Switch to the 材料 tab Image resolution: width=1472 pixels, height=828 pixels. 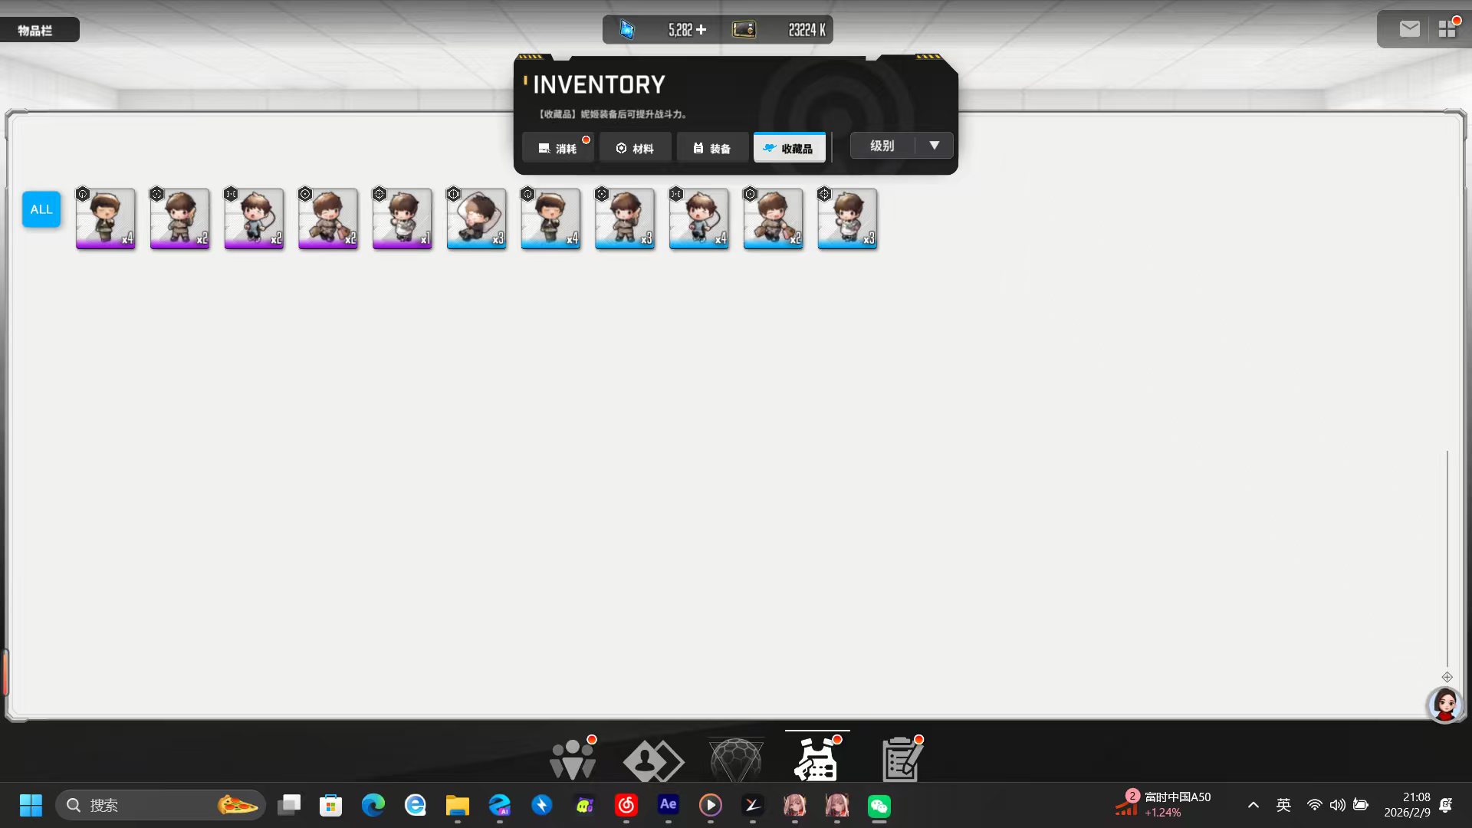(636, 148)
